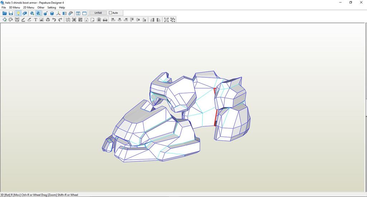Click the Undo arrow icon
Viewport: 367px width, 197px height.
point(54,20)
